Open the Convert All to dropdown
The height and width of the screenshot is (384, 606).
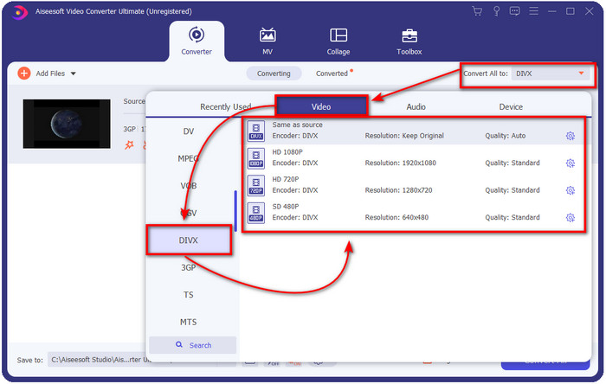pyautogui.click(x=551, y=74)
